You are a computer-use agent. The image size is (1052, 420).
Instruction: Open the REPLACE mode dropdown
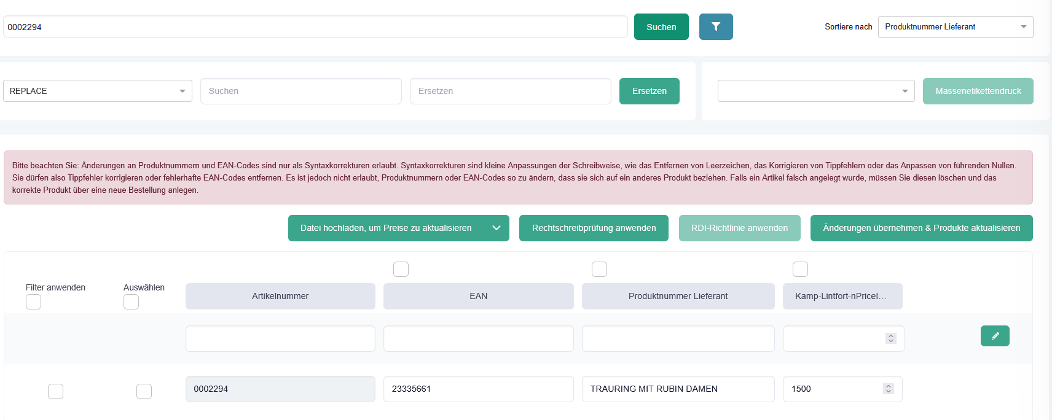(x=97, y=91)
